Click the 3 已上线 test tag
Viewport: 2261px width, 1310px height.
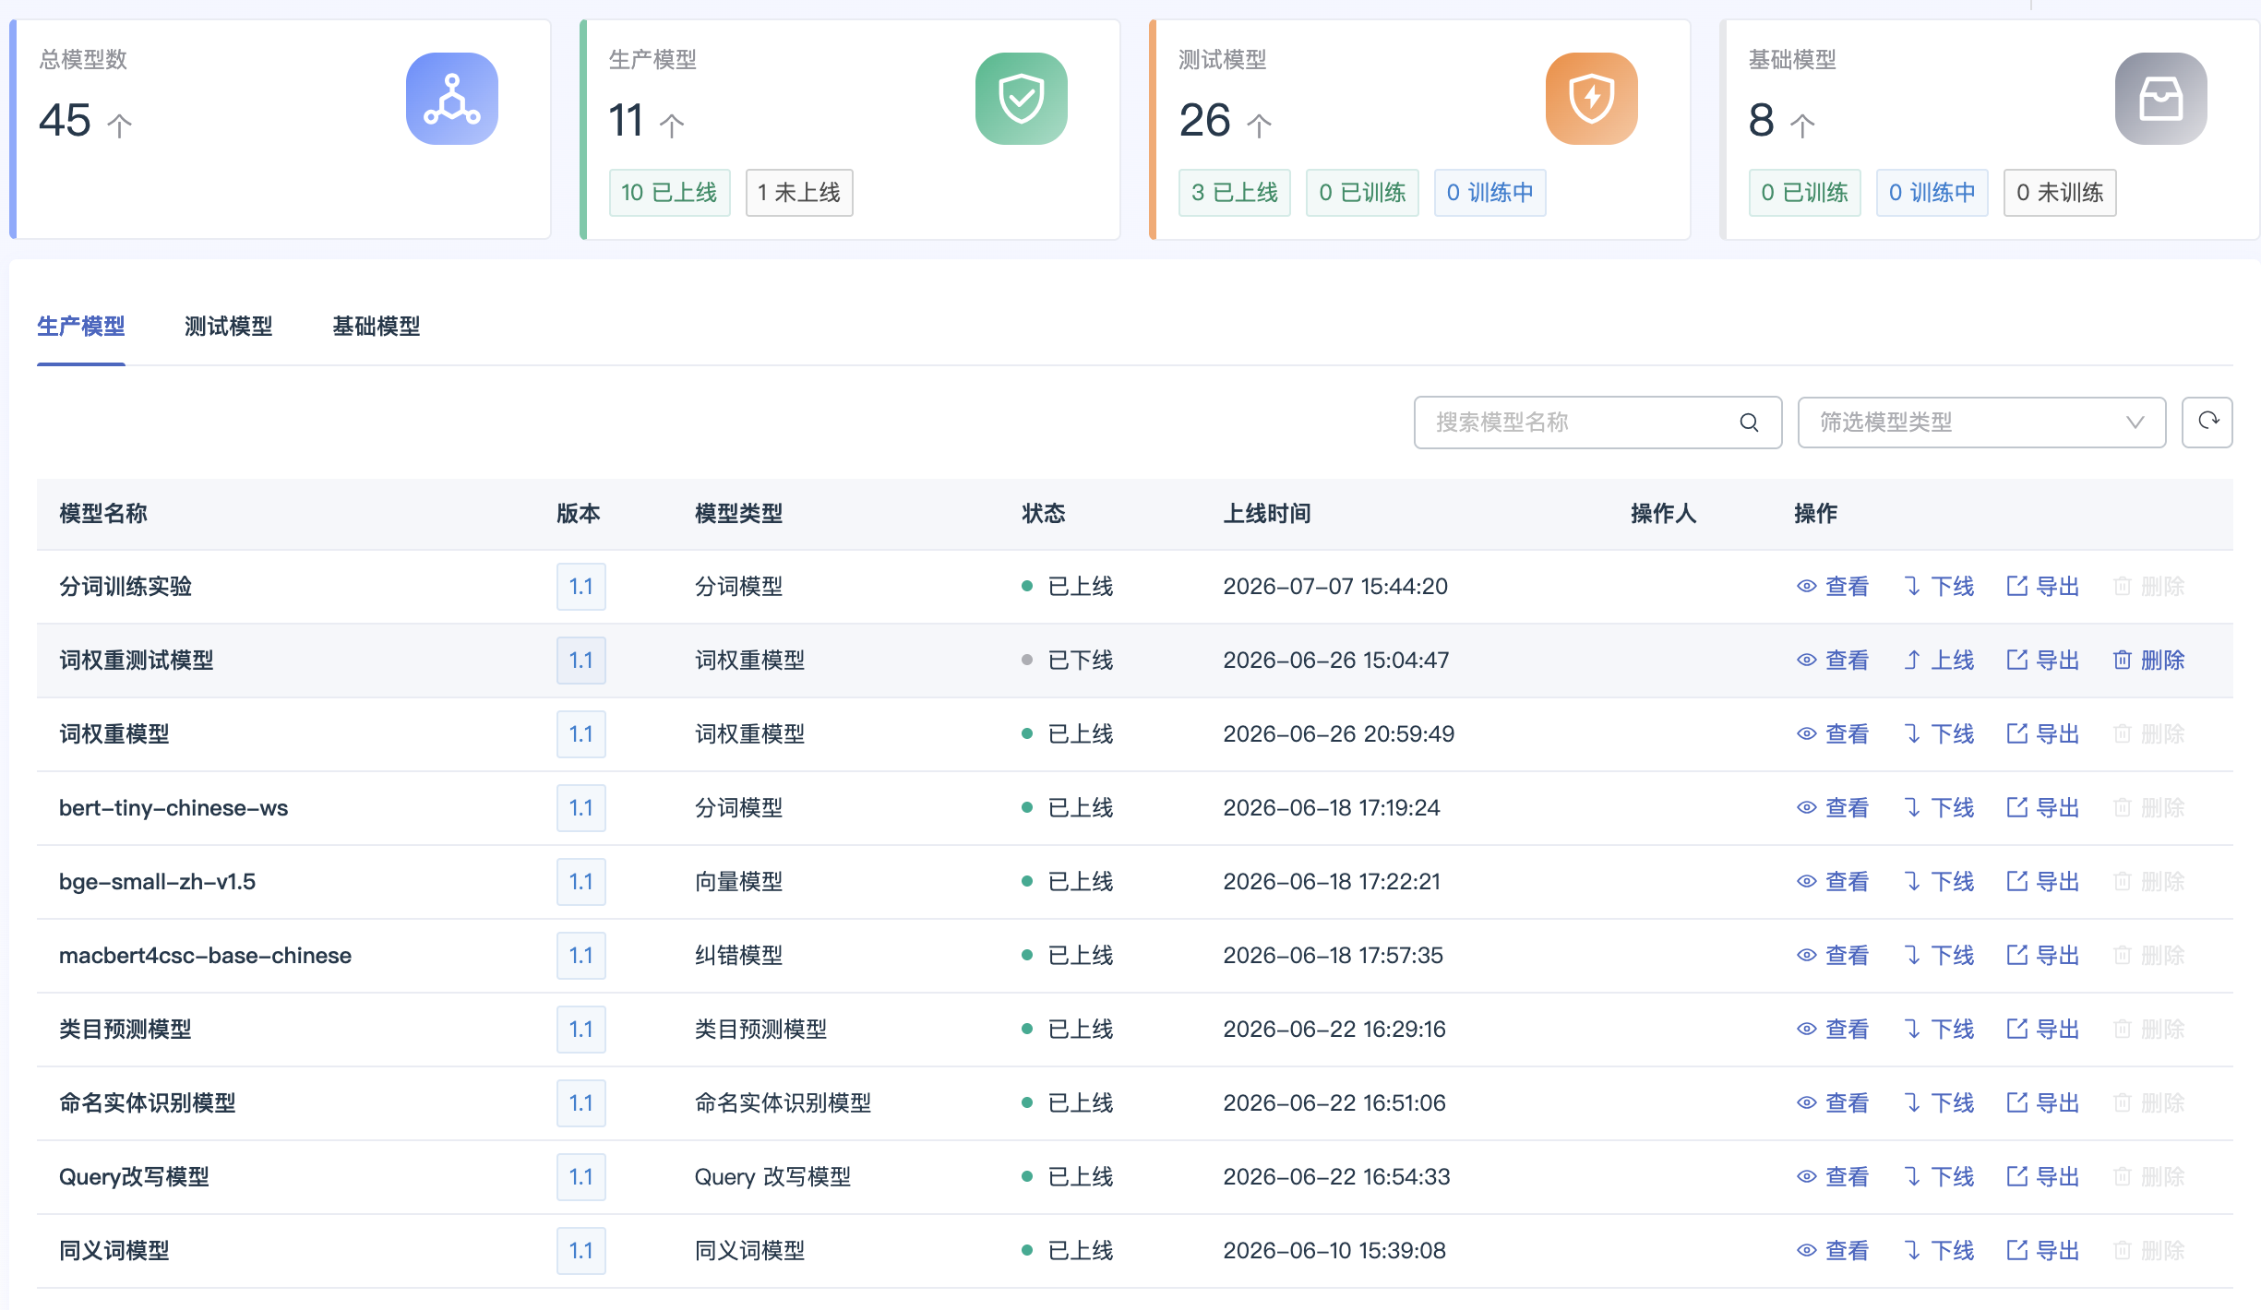tap(1235, 193)
